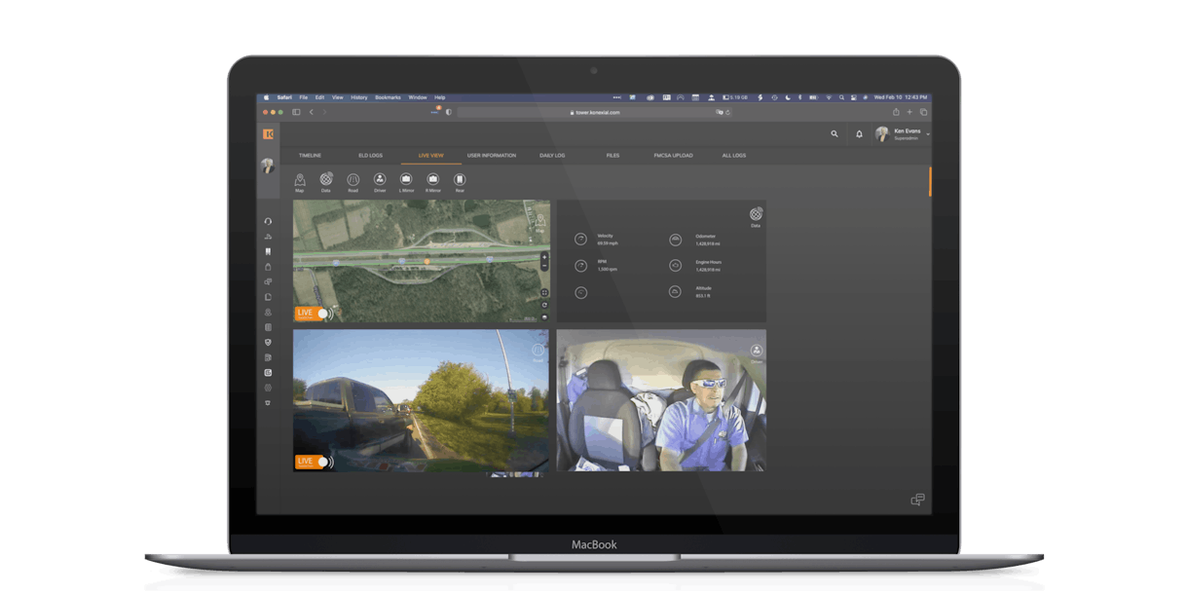The width and height of the screenshot is (1188, 594).
Task: Open the Bookmarks menu in menu bar
Action: [388, 97]
